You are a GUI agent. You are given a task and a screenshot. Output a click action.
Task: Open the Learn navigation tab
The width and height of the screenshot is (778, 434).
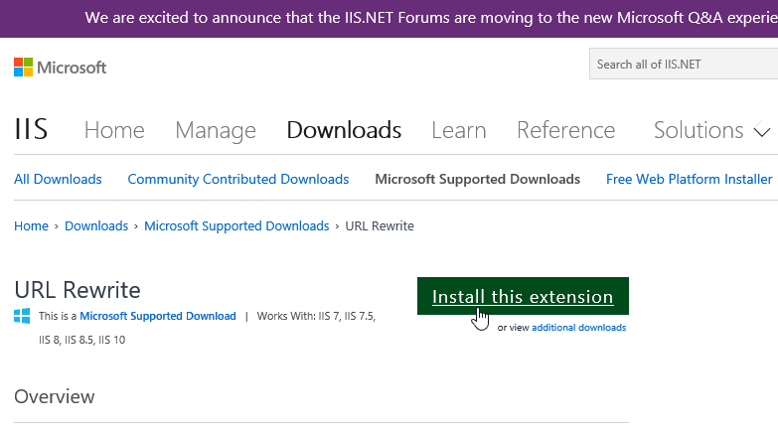click(x=458, y=130)
